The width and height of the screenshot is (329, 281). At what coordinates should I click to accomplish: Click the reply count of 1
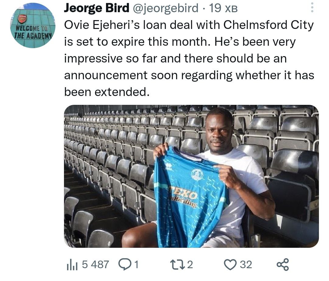[x=136, y=265]
